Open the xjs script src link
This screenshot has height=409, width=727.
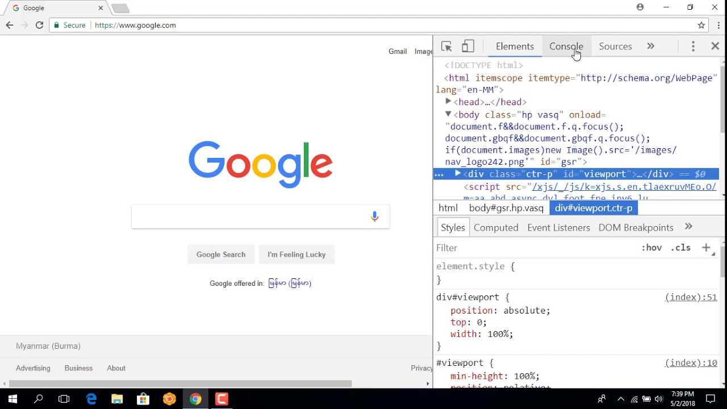624,187
